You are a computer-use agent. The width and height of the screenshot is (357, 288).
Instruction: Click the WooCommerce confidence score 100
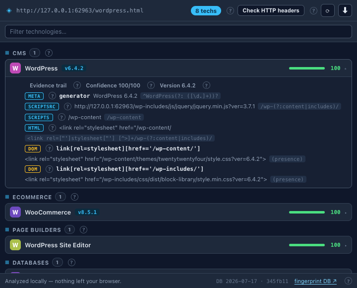[335, 213]
